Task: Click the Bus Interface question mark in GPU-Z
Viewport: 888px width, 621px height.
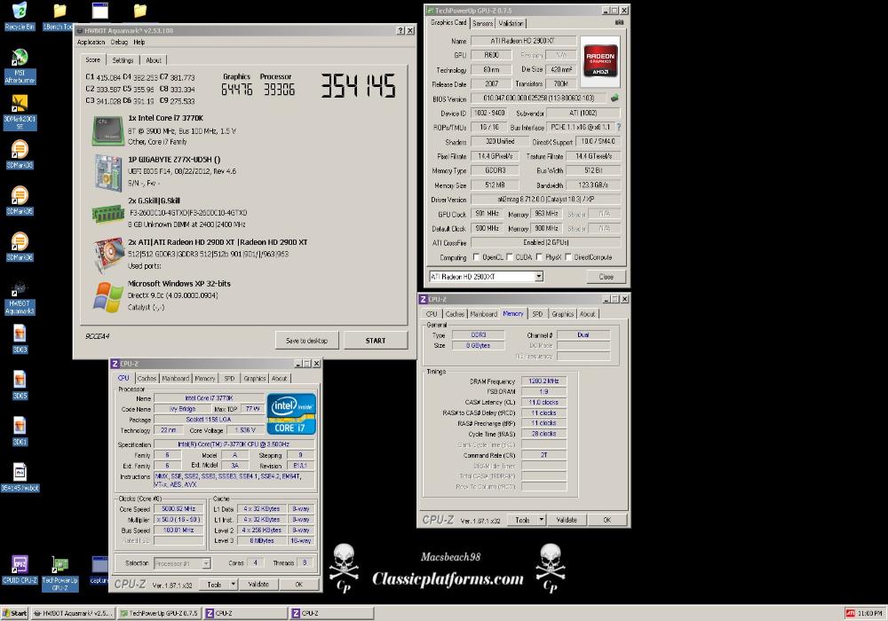Action: point(618,127)
